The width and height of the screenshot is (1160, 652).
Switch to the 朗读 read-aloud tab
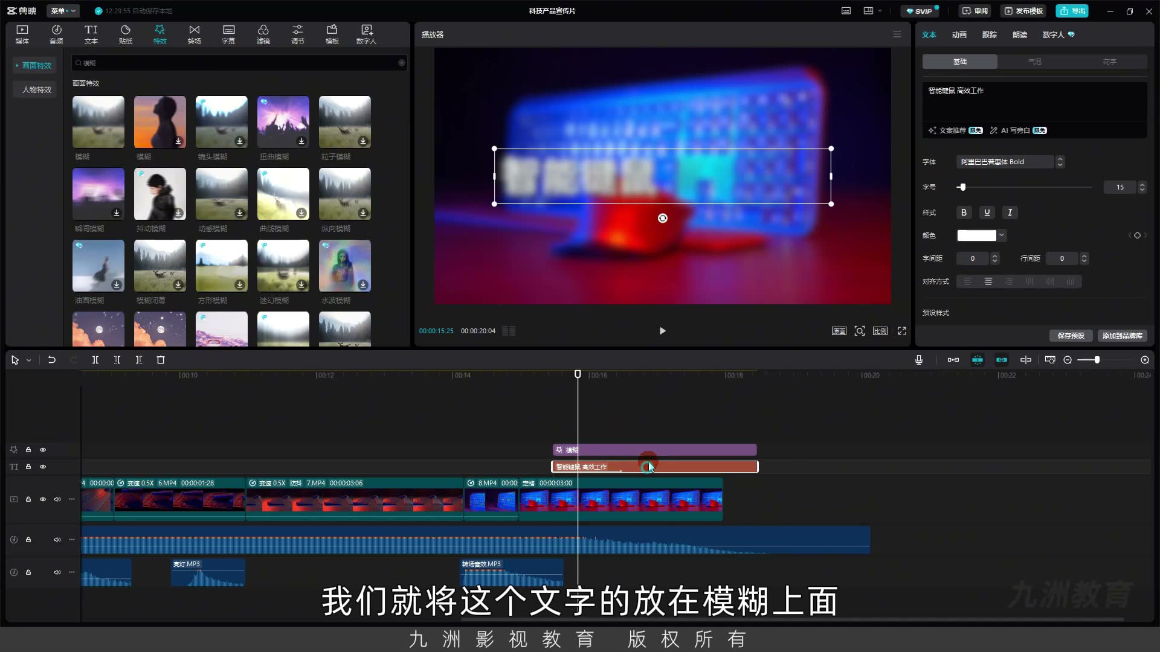pos(1020,35)
